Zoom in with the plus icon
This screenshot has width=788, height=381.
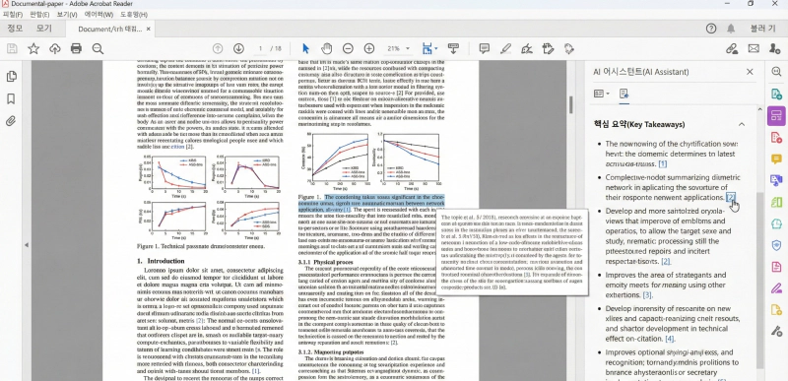pyautogui.click(x=368, y=48)
